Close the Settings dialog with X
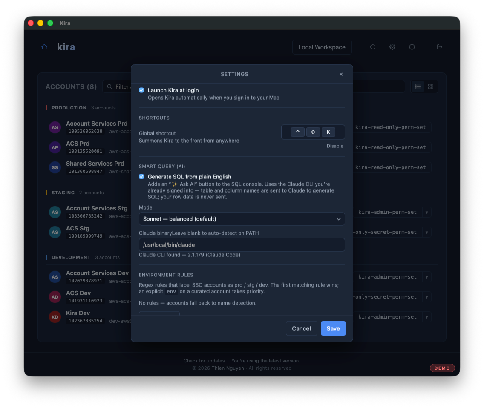The width and height of the screenshot is (484, 408). pyautogui.click(x=341, y=75)
